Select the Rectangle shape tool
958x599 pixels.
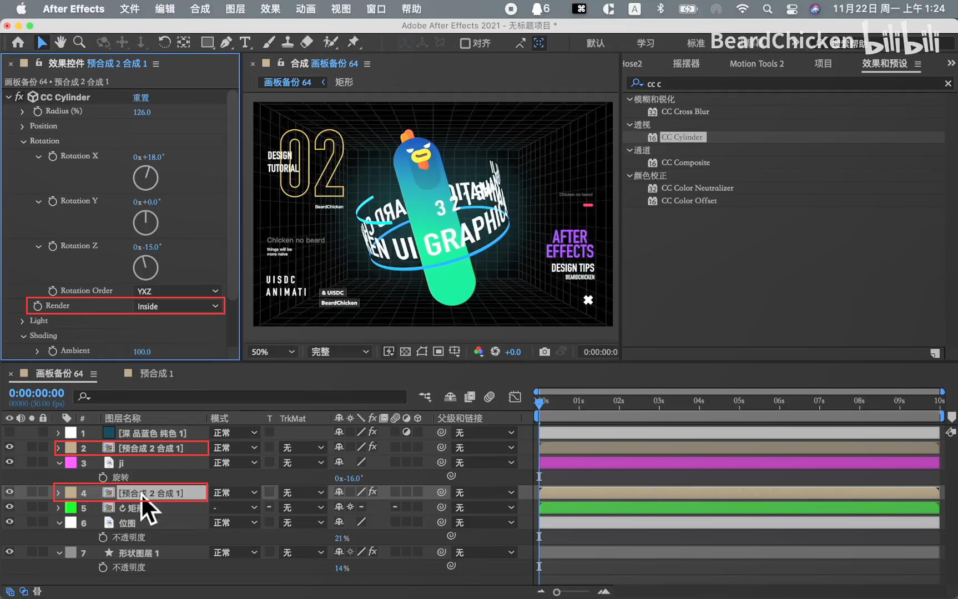point(207,43)
